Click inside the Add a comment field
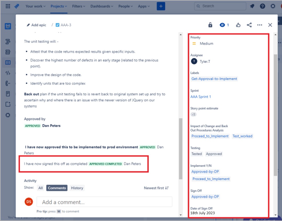282x221 pixels. [104, 201]
